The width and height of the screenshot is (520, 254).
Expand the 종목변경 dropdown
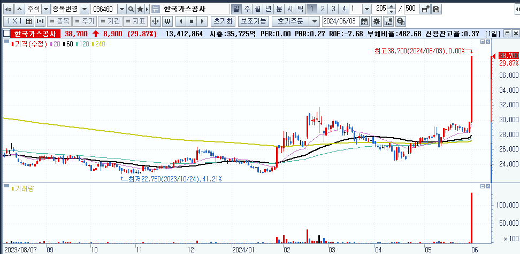(85, 9)
